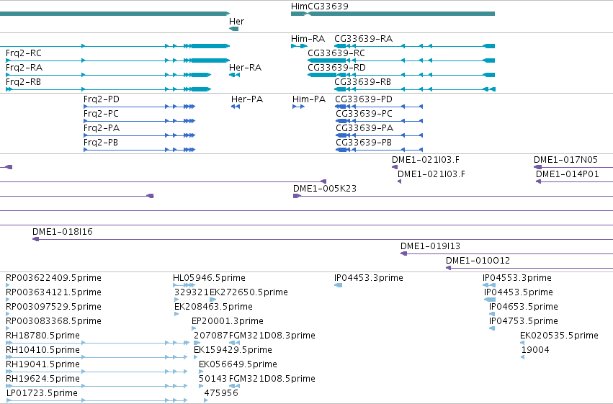Click the Her-RA transcript label
Image resolution: width=613 pixels, height=404 pixels.
(245, 68)
